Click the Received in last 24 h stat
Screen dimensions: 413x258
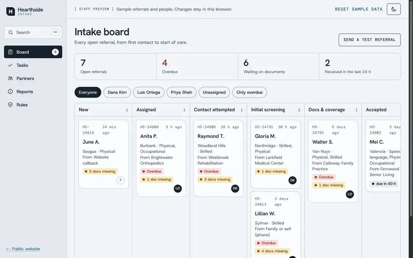[360, 67]
